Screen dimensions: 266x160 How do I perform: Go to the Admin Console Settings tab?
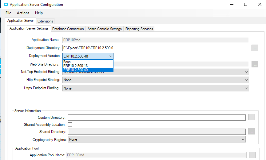coord(105,29)
